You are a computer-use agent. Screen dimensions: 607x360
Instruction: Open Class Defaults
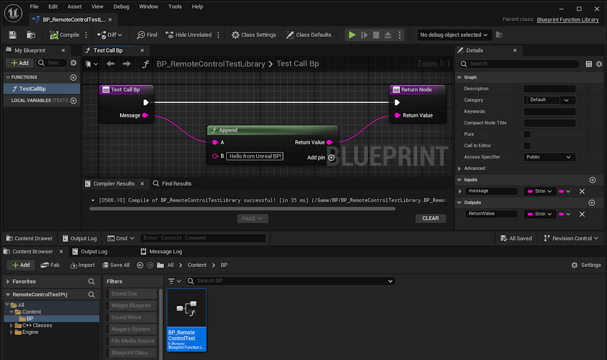click(x=309, y=35)
